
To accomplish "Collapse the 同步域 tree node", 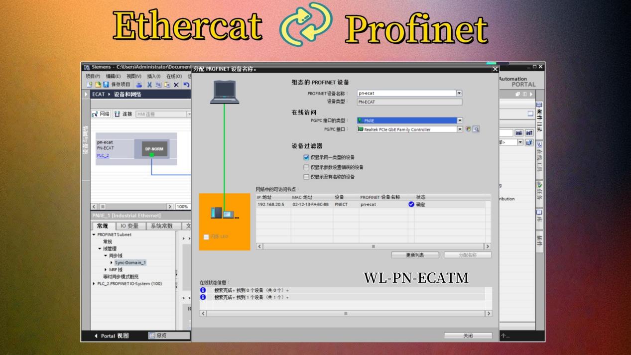I will pos(105,255).
